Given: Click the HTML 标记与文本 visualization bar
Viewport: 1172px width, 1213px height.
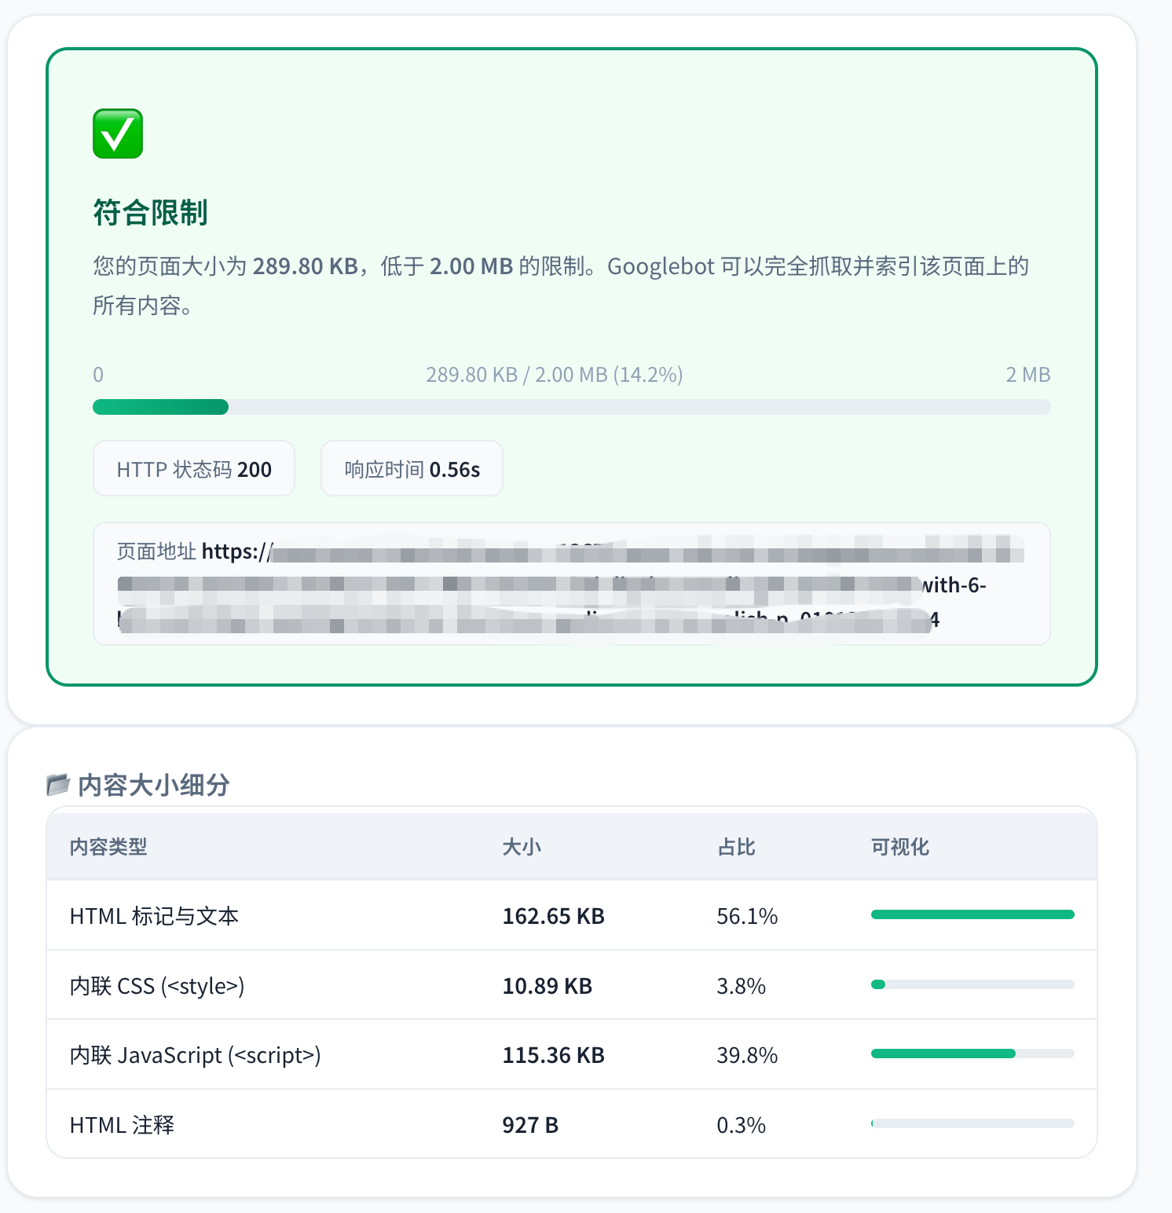Looking at the screenshot, I should pos(972,914).
